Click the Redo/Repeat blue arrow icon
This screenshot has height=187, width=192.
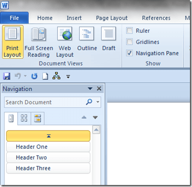point(34,77)
